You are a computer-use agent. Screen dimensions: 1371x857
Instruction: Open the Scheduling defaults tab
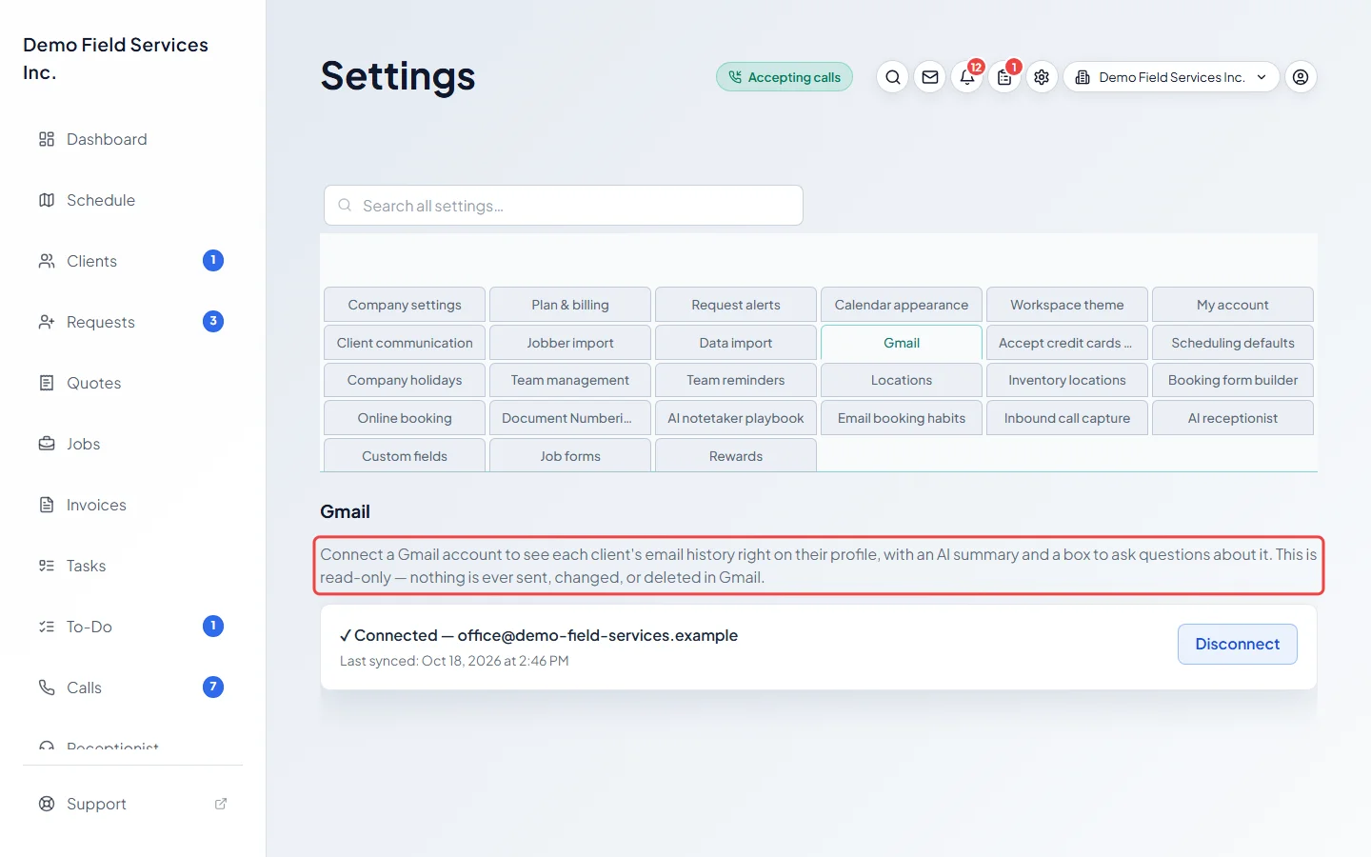pos(1233,343)
